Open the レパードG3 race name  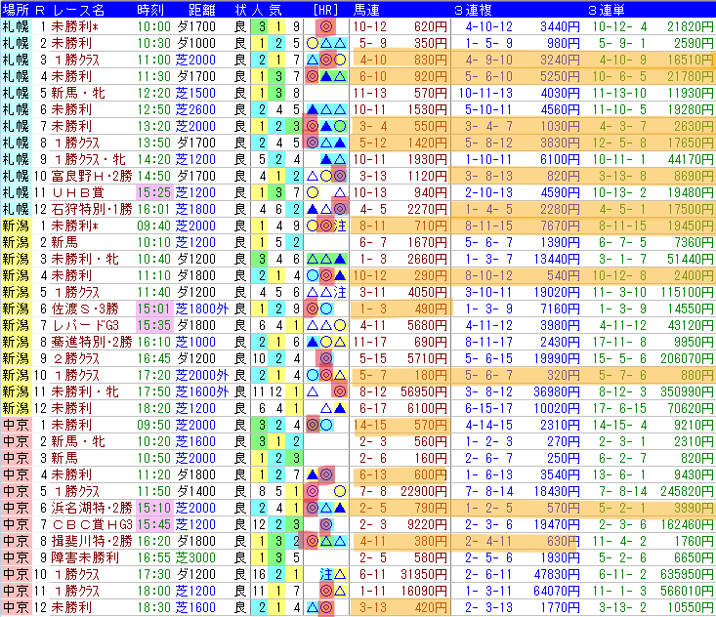click(x=86, y=325)
